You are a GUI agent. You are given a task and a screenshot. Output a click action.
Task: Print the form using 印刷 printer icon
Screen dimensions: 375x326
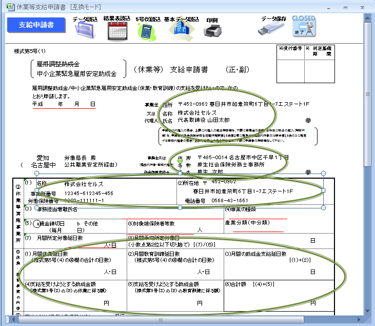212,31
